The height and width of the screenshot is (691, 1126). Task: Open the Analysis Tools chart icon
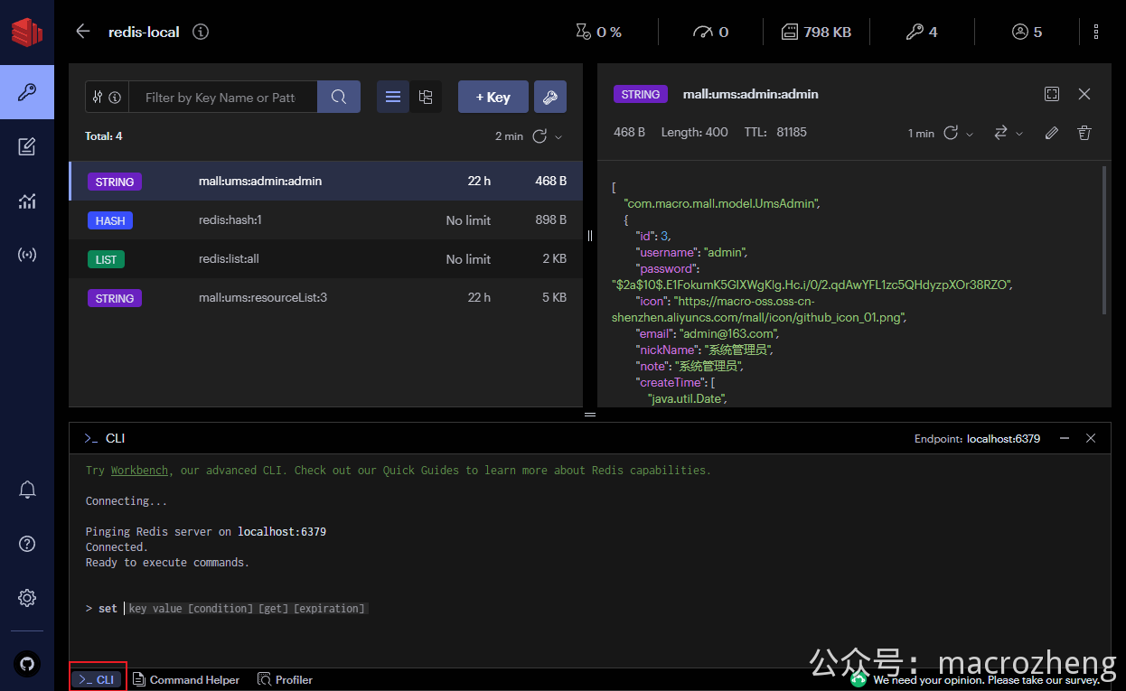pyautogui.click(x=27, y=201)
